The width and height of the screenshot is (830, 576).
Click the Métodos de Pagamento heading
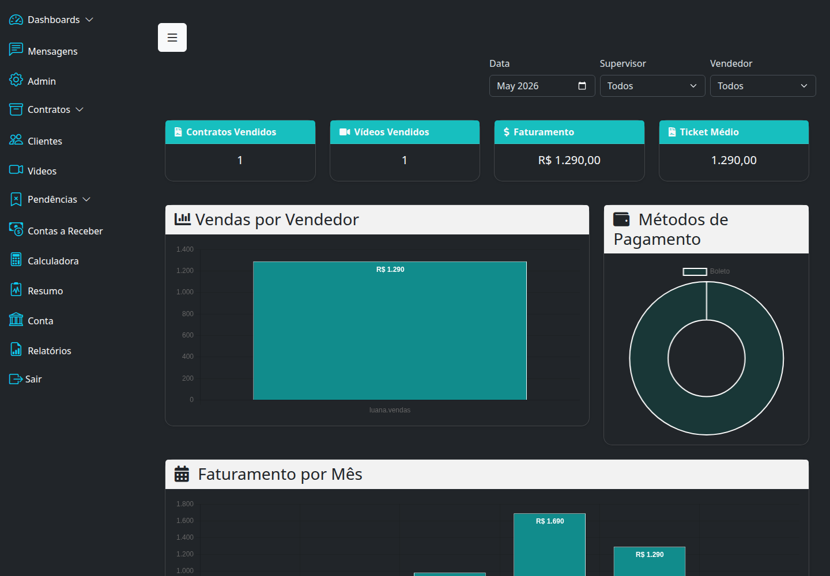click(x=671, y=229)
